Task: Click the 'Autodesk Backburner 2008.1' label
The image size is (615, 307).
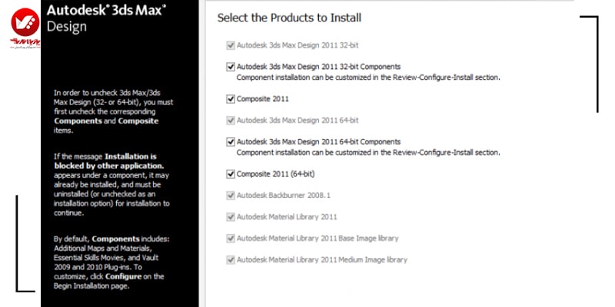Action: point(283,196)
